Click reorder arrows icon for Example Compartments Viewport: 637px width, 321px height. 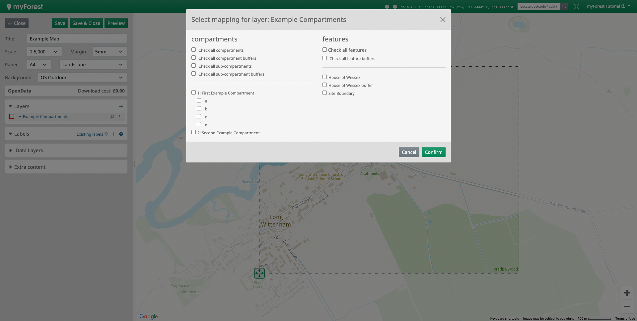(x=112, y=117)
